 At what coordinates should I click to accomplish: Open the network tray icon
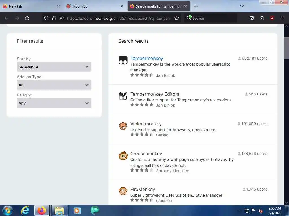click(247, 211)
